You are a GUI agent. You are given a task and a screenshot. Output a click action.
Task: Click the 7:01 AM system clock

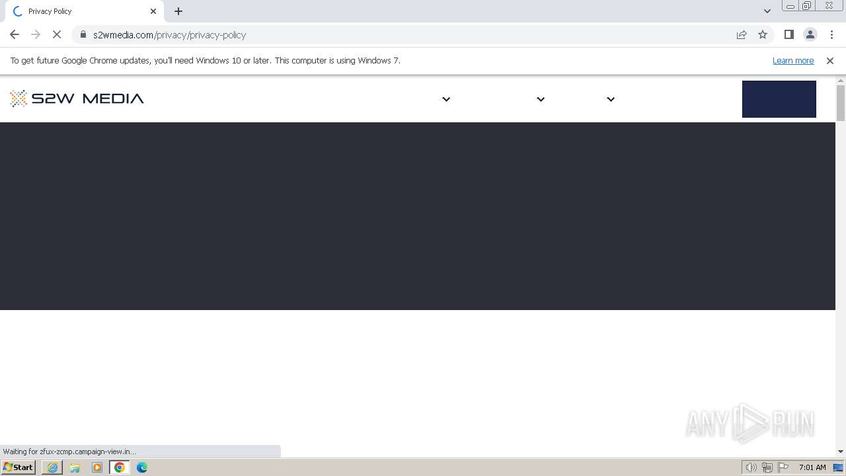[812, 467]
